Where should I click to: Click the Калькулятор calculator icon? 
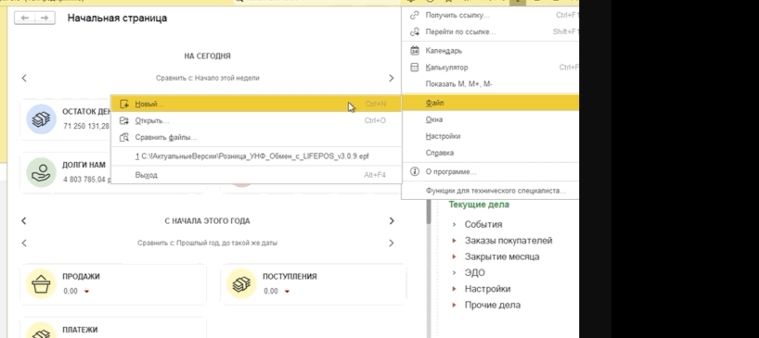pos(415,68)
